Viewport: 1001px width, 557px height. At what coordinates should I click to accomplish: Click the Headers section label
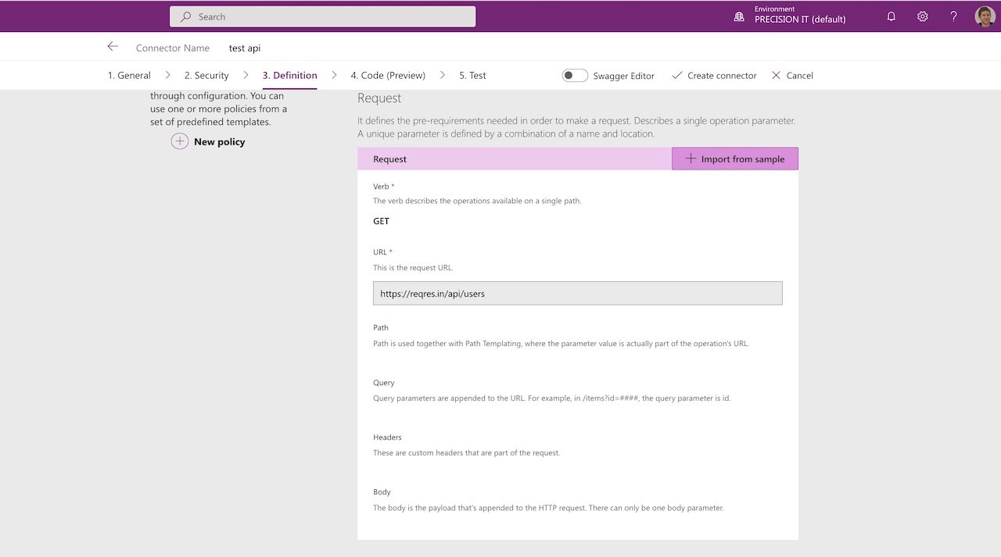tap(387, 437)
